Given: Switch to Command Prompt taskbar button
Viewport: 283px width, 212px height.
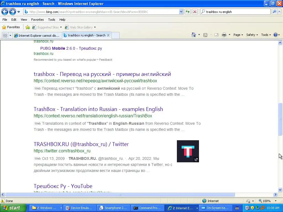Looking at the screenshot, I should point(148,208).
